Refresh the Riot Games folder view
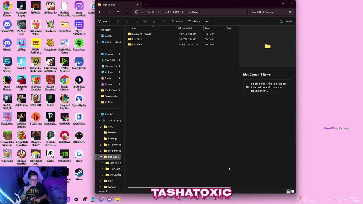Screen dimensions: 363x204 pos(127,12)
